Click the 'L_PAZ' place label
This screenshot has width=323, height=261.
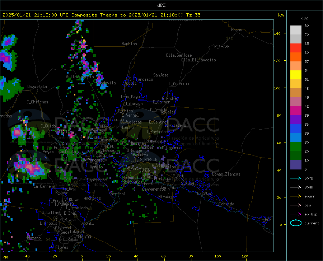[x=266, y=220]
